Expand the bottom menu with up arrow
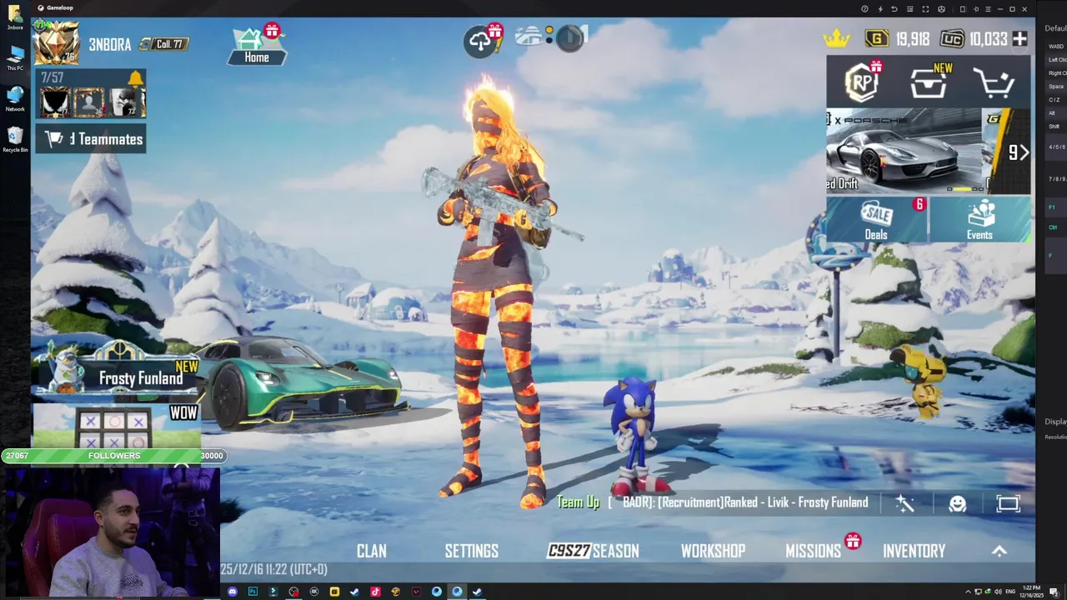This screenshot has height=600, width=1067. 999,551
